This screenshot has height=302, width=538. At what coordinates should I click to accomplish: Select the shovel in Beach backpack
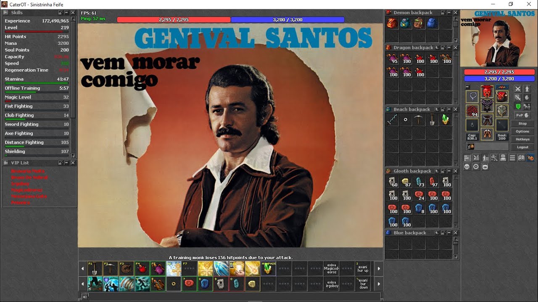pyautogui.click(x=433, y=120)
